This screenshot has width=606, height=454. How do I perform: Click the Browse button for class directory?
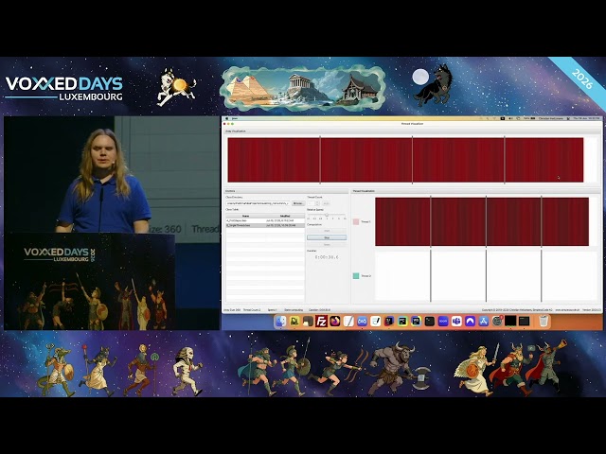(x=297, y=203)
